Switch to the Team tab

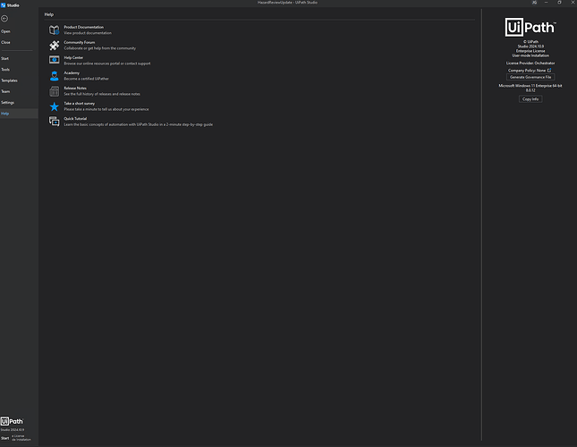[5, 91]
